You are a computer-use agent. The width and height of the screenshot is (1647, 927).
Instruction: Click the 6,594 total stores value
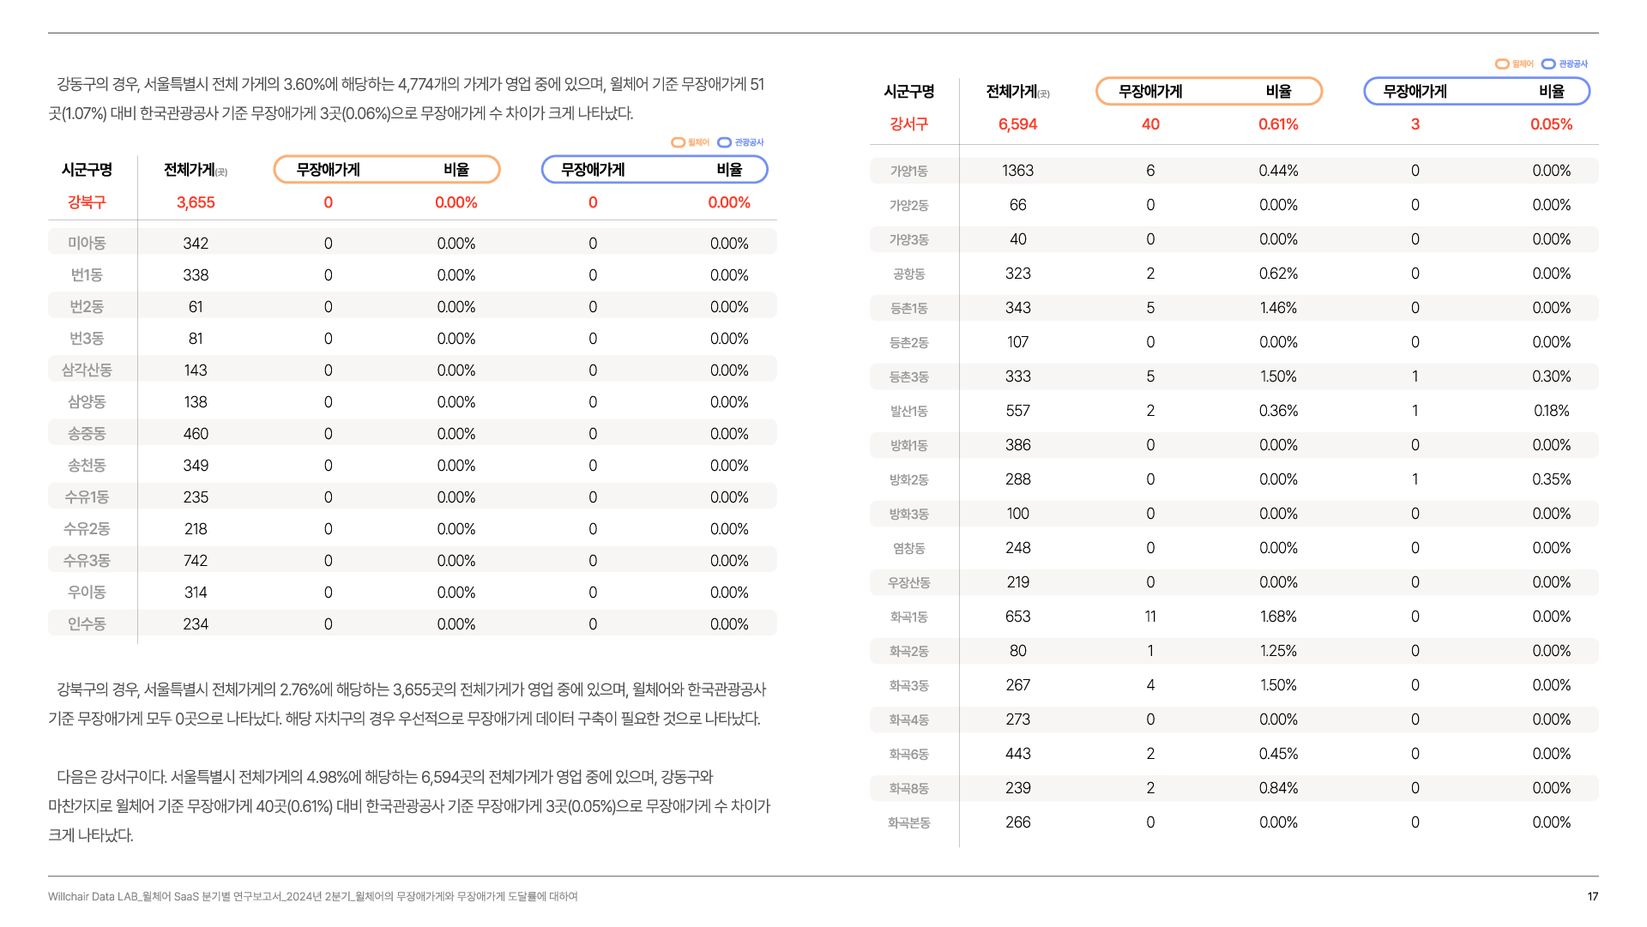pos(1017,124)
